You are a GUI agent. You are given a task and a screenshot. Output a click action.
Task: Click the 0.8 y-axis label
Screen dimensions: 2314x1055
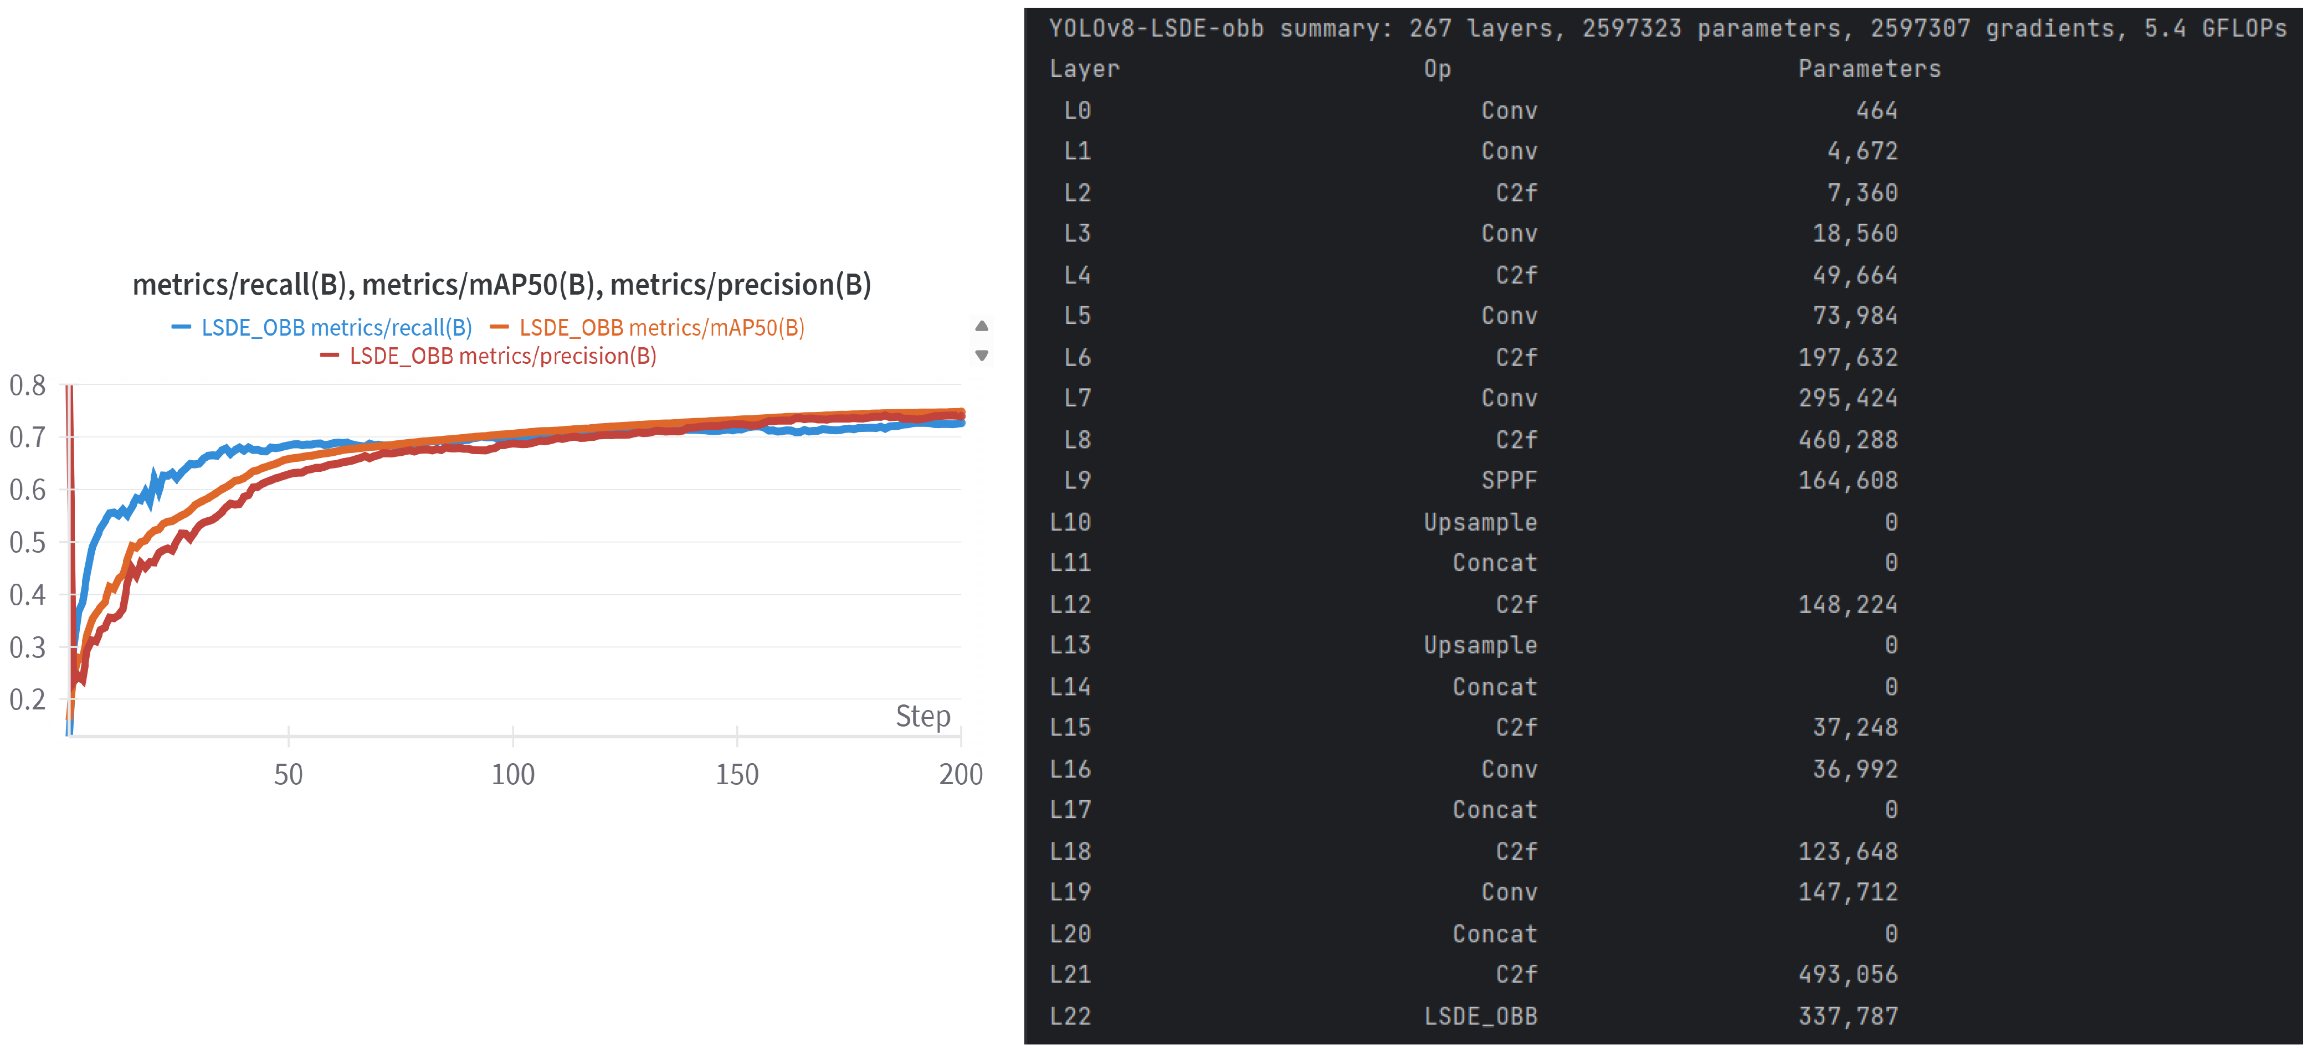pyautogui.click(x=27, y=386)
